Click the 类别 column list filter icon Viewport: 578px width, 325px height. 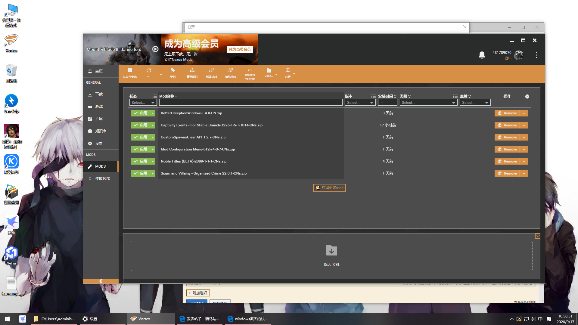pos(455,96)
